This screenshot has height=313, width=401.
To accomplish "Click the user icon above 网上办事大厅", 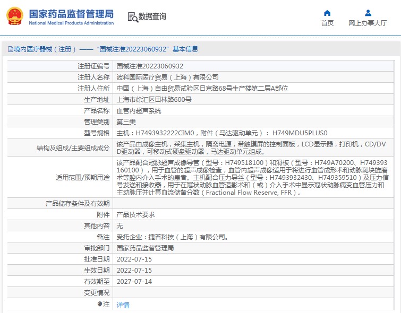I will pos(368,13).
